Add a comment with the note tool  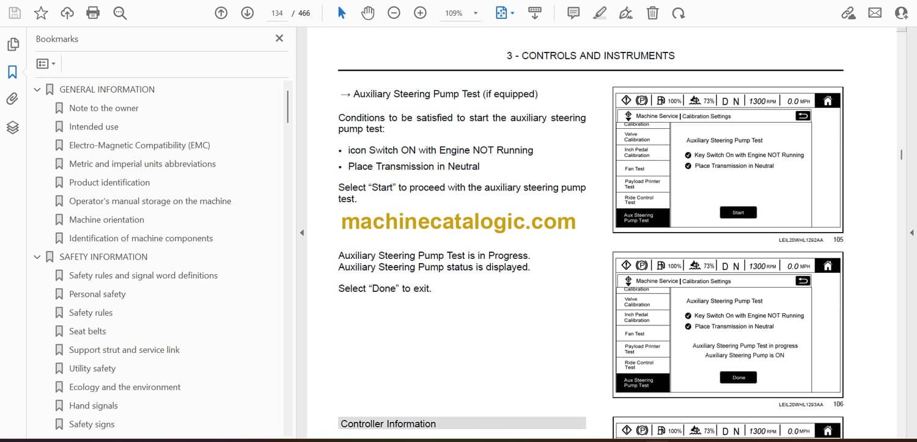(x=573, y=13)
